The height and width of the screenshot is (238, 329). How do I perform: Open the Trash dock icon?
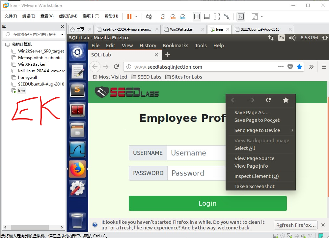tap(77, 221)
